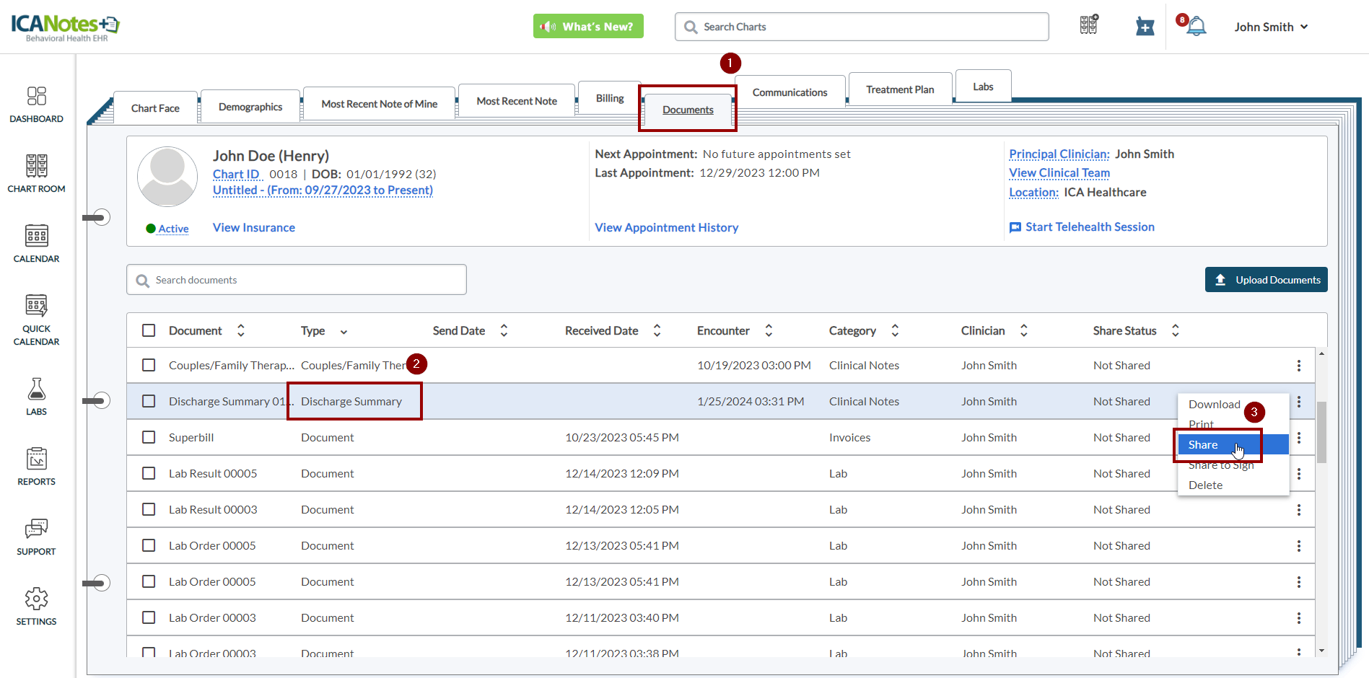Click the Upload Documents button
The image size is (1369, 678).
tap(1266, 280)
